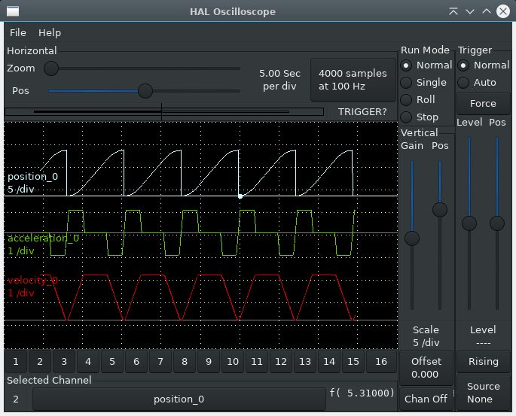
Task: Select channel 1 button
Action: click(16, 361)
